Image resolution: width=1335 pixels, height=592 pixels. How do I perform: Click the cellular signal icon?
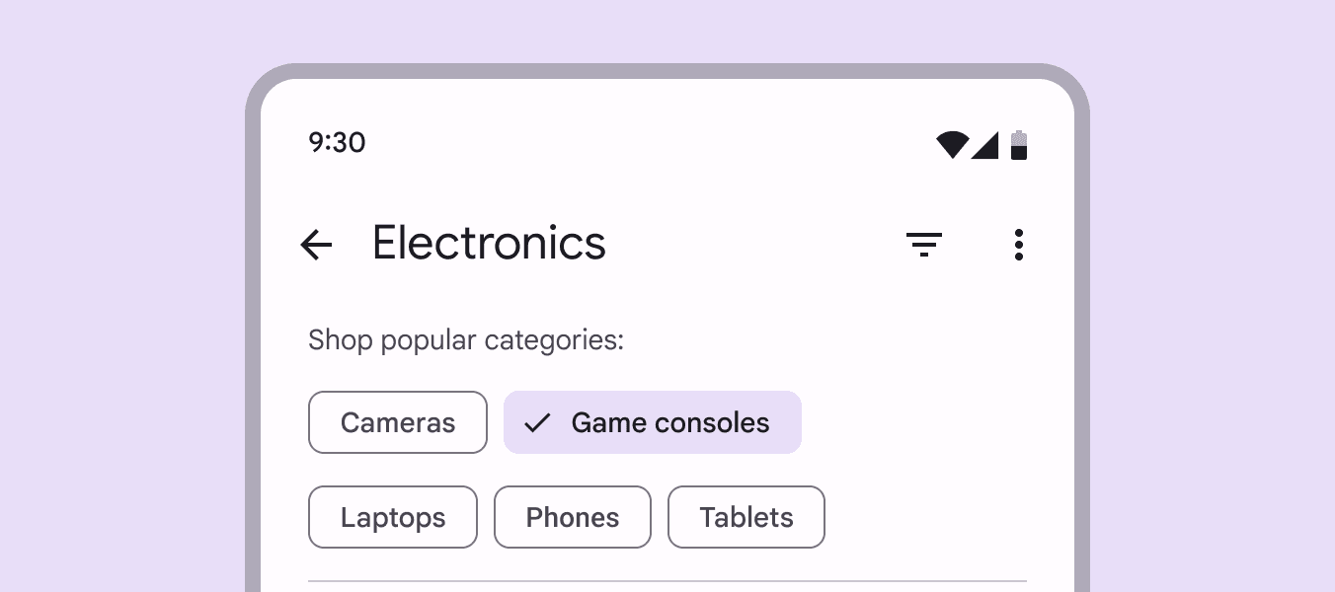[986, 144]
